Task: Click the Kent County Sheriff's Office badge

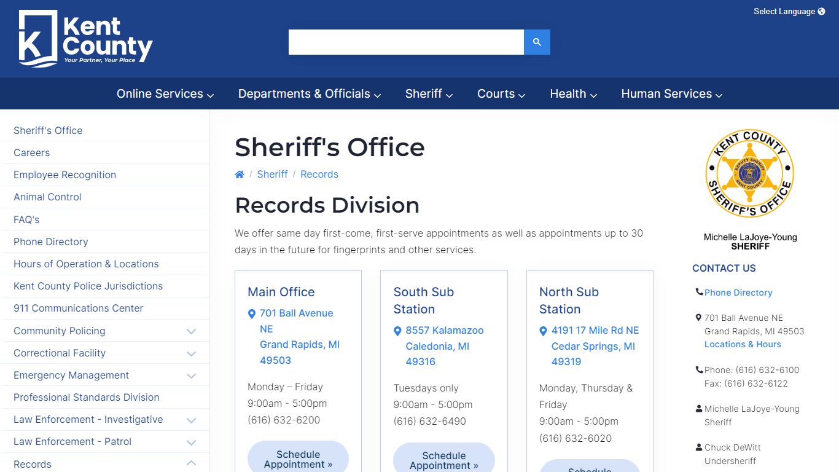Action: [x=749, y=173]
